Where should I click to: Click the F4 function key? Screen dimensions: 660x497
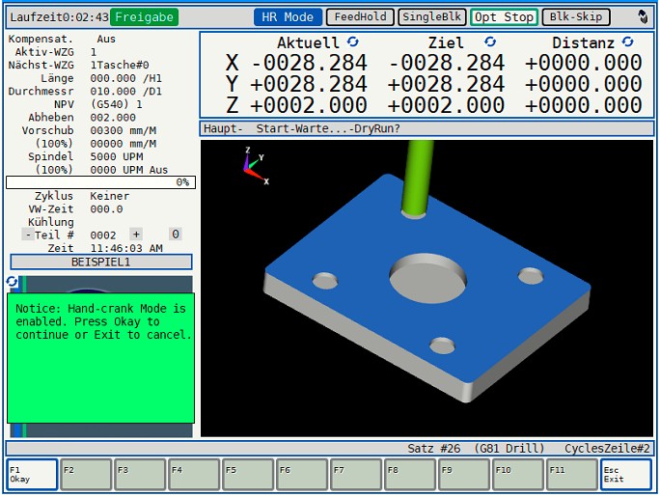pos(194,475)
